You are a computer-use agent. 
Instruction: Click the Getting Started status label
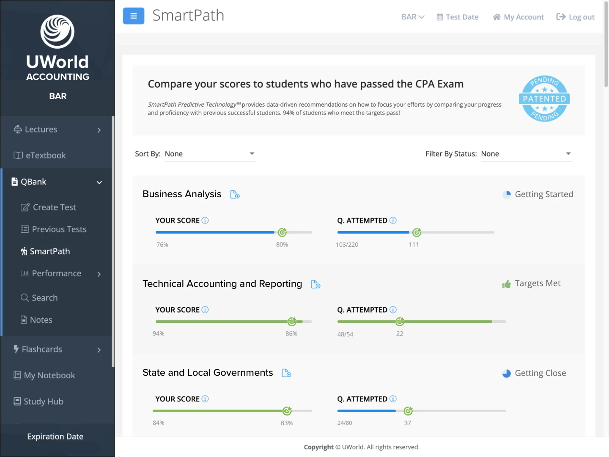click(544, 194)
